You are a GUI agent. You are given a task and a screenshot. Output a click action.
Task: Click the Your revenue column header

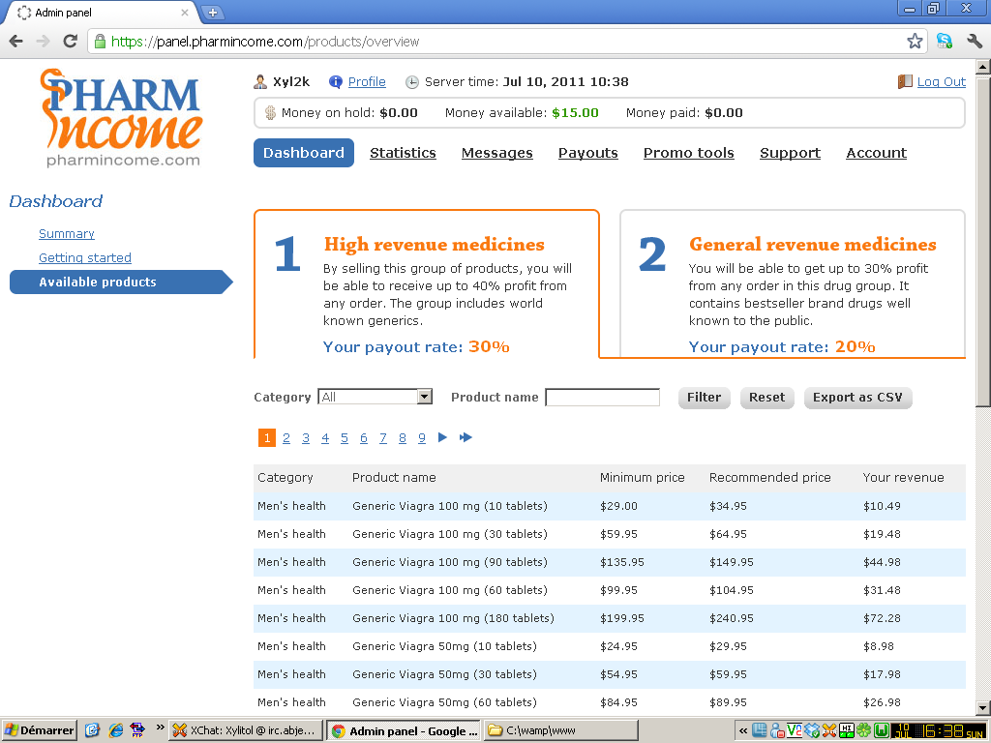point(903,478)
